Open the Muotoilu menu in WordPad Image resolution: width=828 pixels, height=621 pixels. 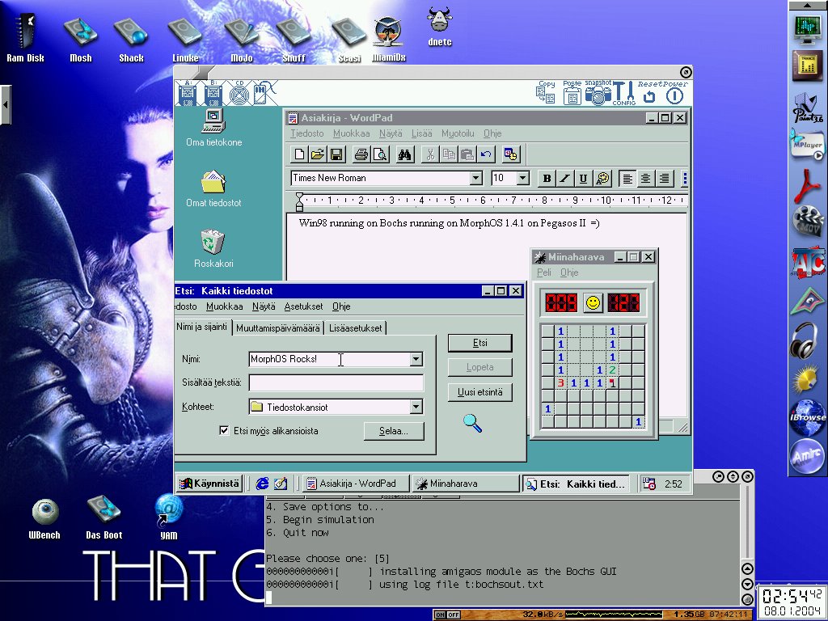pyautogui.click(x=457, y=133)
